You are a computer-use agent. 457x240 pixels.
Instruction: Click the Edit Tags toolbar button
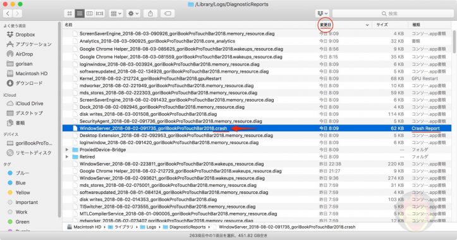(168, 13)
